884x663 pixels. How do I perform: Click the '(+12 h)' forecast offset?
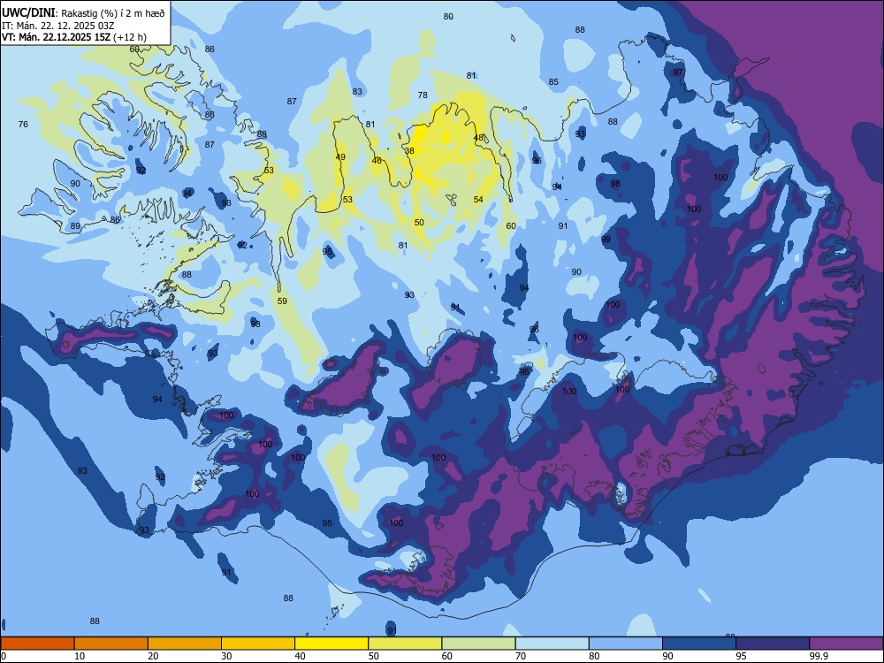(129, 37)
